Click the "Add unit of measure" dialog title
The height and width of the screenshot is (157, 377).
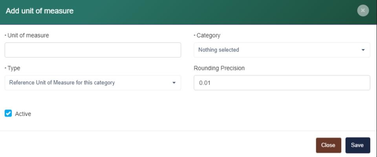click(x=40, y=11)
